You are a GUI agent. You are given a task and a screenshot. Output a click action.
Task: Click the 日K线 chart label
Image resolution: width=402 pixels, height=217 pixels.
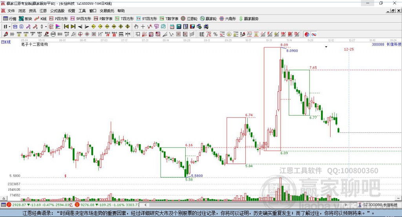[x=6, y=42]
